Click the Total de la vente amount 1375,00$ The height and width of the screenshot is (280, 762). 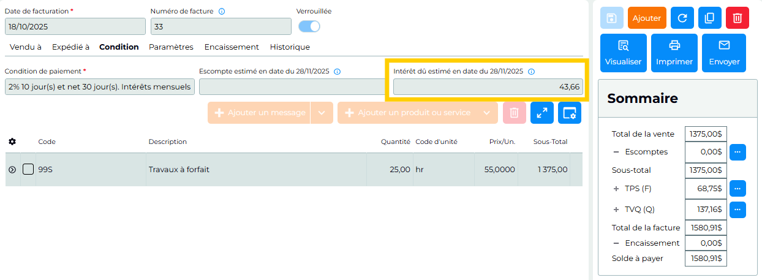pyautogui.click(x=706, y=134)
